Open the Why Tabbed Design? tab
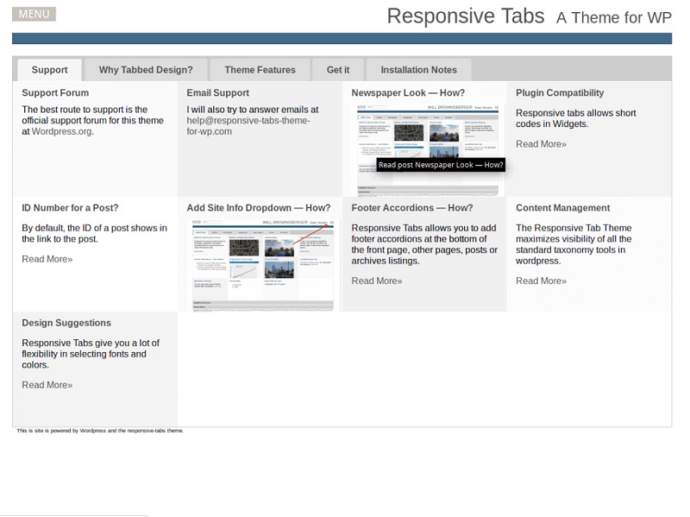 (x=146, y=70)
